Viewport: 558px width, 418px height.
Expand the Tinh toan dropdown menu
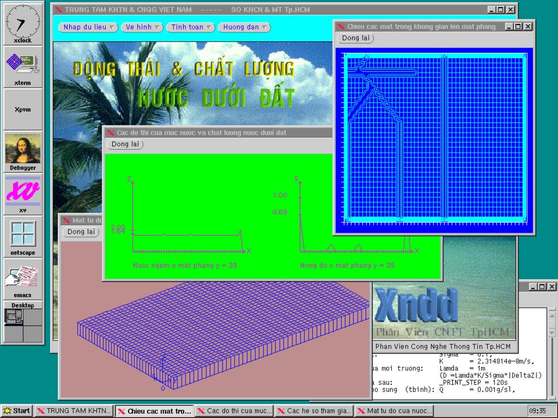(191, 27)
